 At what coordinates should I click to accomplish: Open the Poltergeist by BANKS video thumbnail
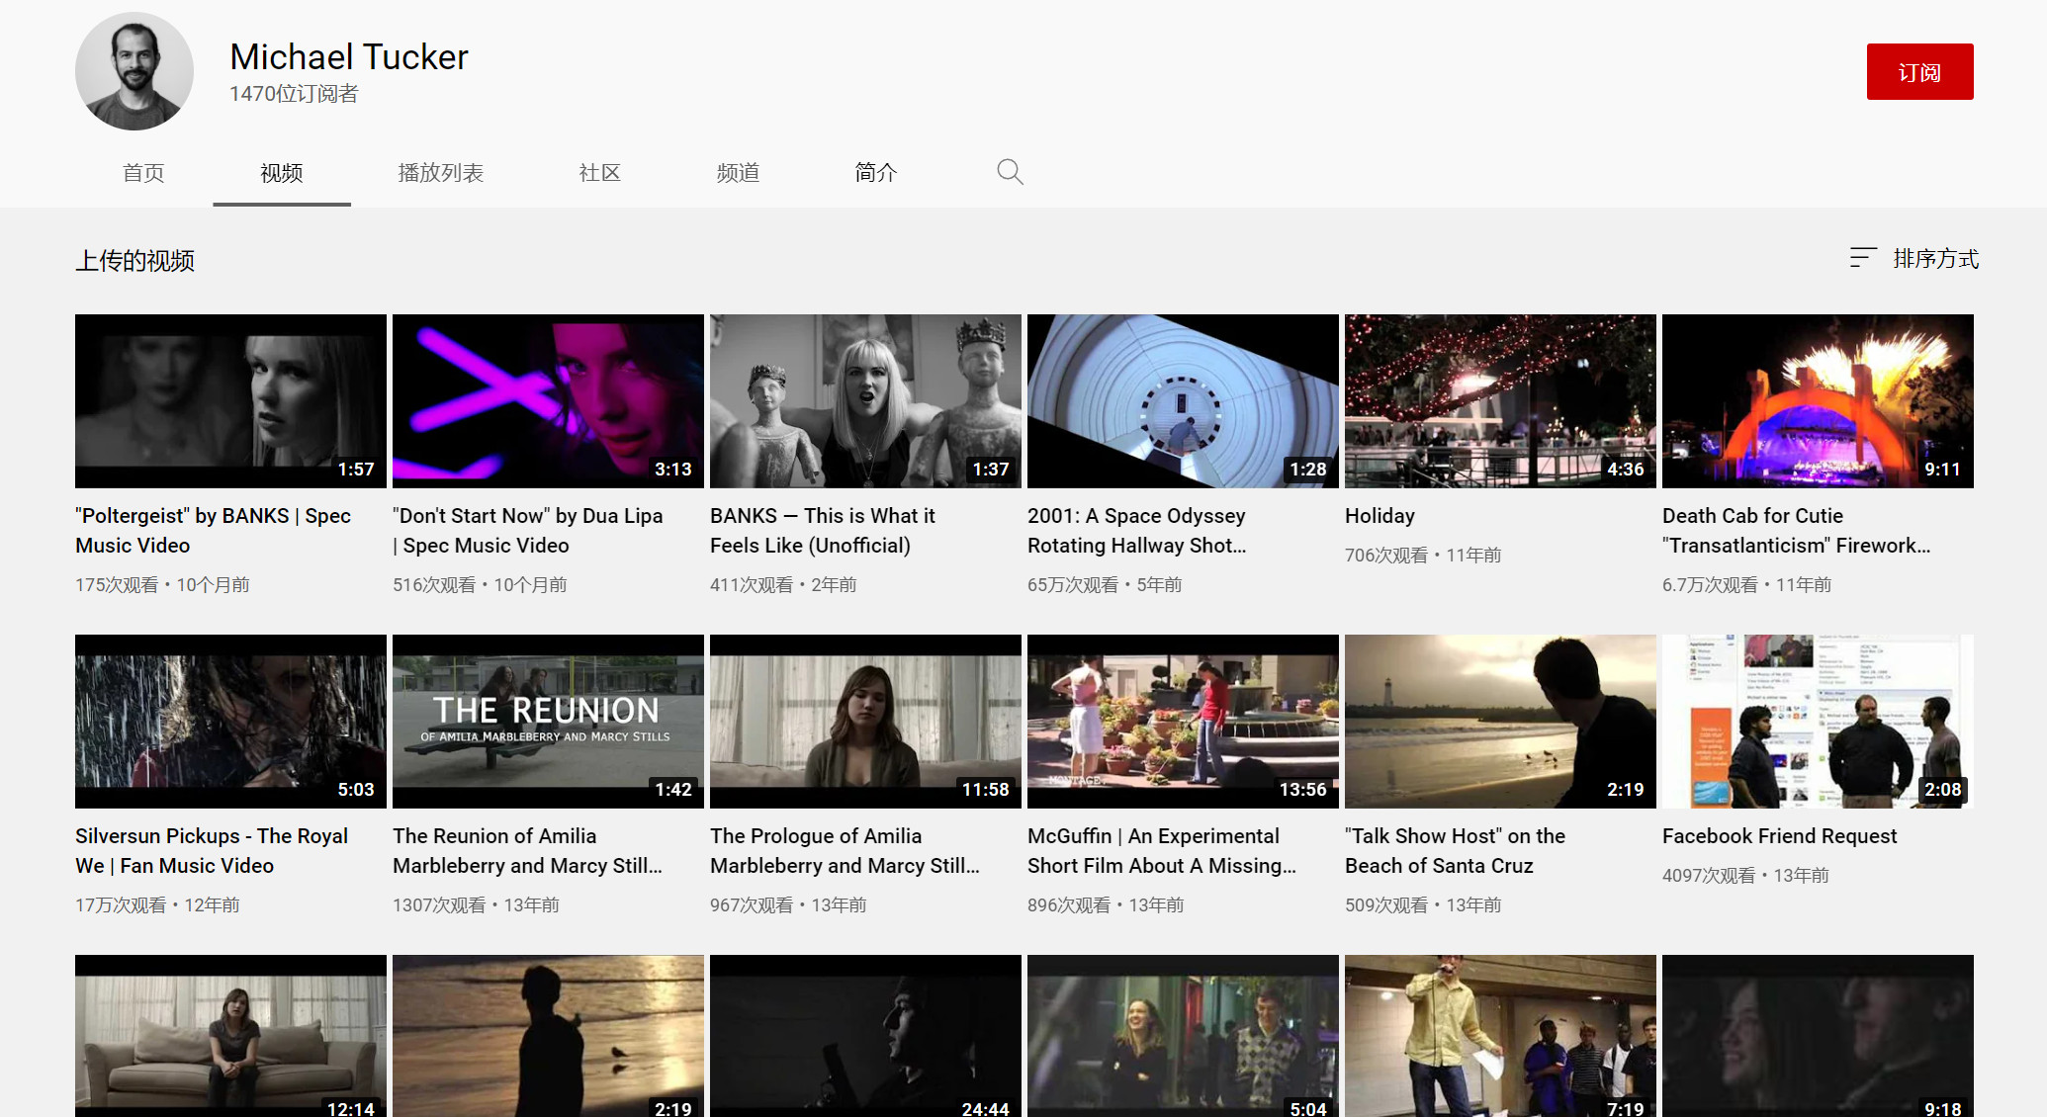(230, 400)
